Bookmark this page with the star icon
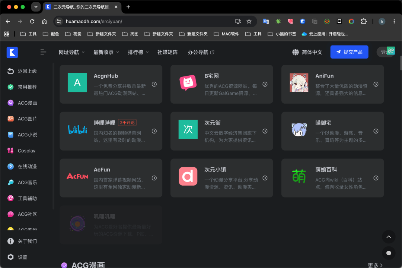Image resolution: width=402 pixels, height=268 pixels. tap(249, 21)
